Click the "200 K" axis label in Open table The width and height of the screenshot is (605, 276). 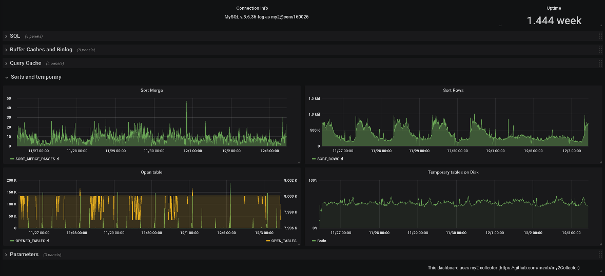coord(12,181)
